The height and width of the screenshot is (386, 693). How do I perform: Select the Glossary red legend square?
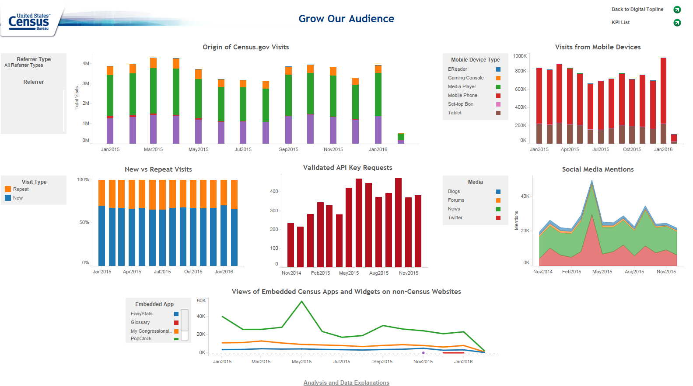(176, 323)
